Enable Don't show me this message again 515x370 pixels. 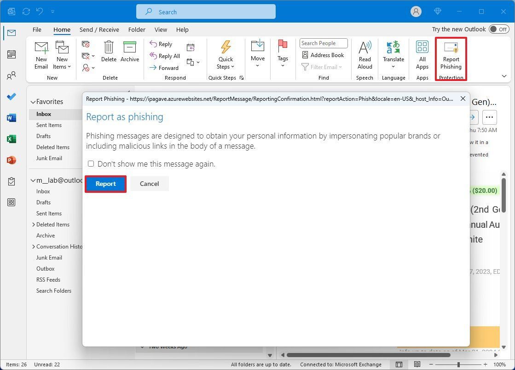91,163
